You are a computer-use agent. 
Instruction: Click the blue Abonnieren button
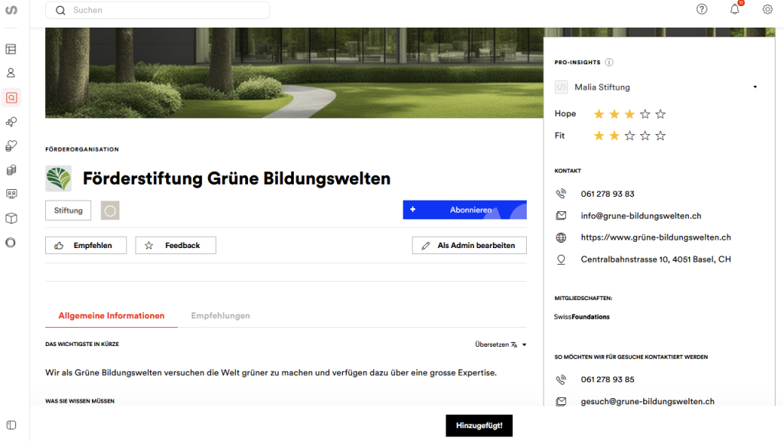click(465, 210)
